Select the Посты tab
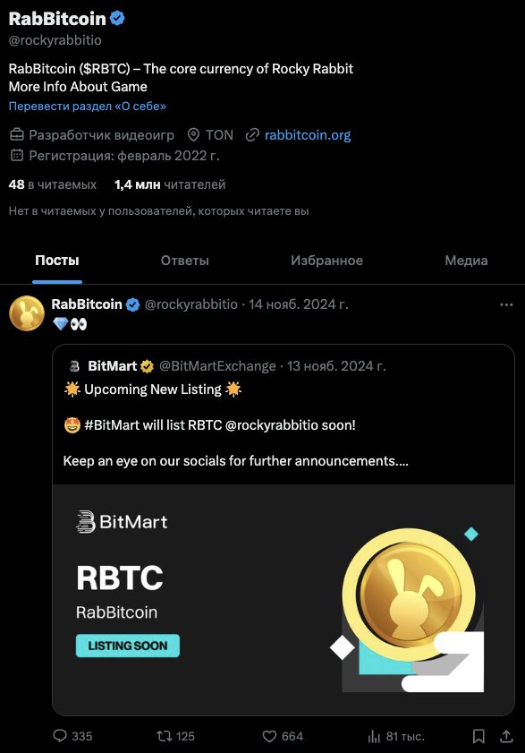The height and width of the screenshot is (753, 525). (x=57, y=261)
